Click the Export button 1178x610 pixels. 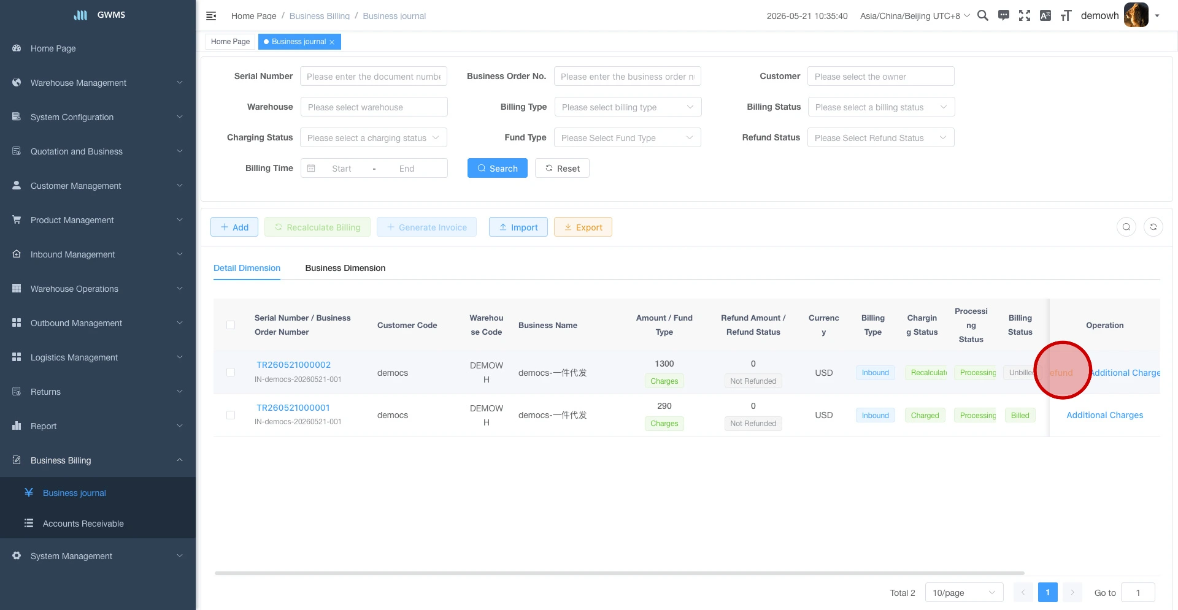(x=583, y=227)
